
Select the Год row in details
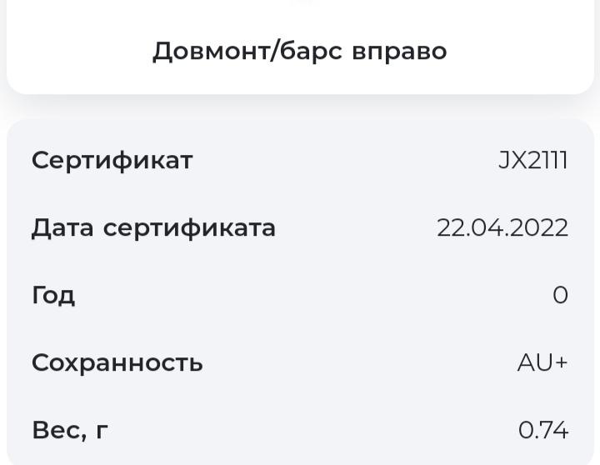tap(300, 295)
